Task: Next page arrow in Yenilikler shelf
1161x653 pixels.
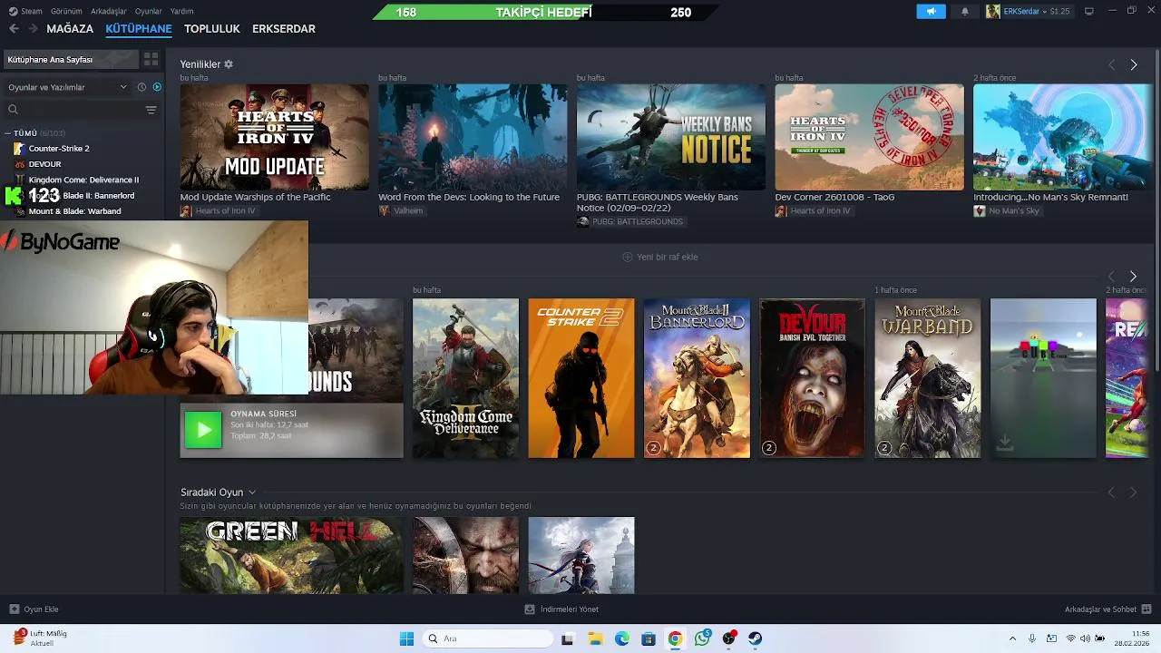Action: 1134,64
